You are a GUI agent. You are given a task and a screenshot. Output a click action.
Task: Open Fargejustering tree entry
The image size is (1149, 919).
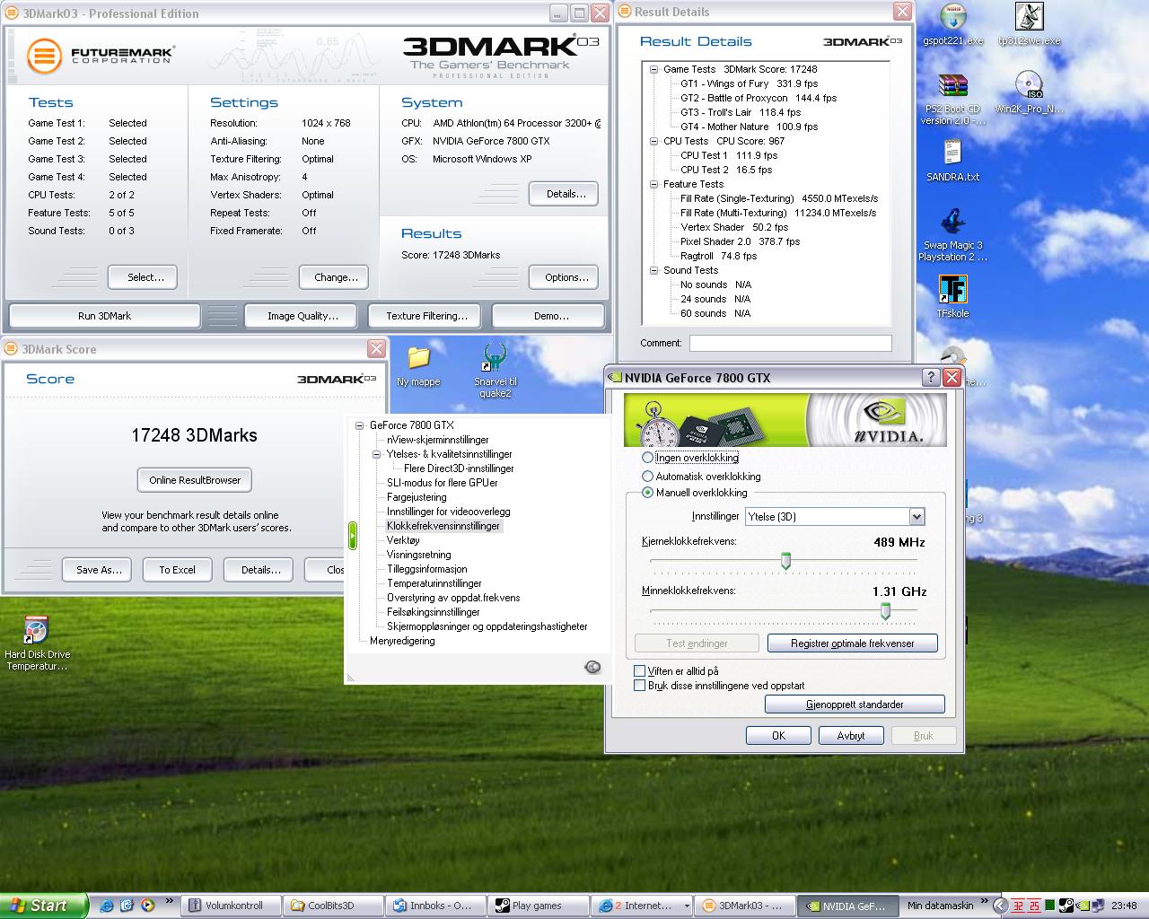point(417,497)
